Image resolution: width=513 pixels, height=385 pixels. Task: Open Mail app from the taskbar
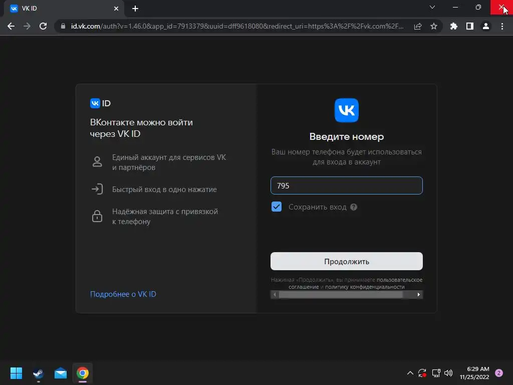[61, 373]
